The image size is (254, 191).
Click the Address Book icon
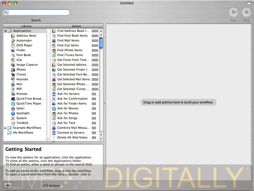[13, 36]
